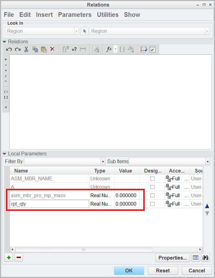Click the Cancel button
The width and height of the screenshot is (215, 278).
pyautogui.click(x=197, y=271)
